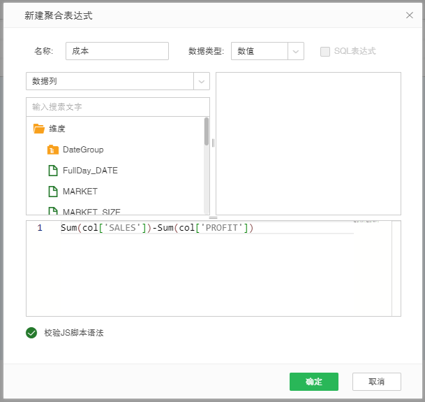Select FullDay_DATE in the column list
Viewport: 425px width, 402px height.
pos(90,171)
